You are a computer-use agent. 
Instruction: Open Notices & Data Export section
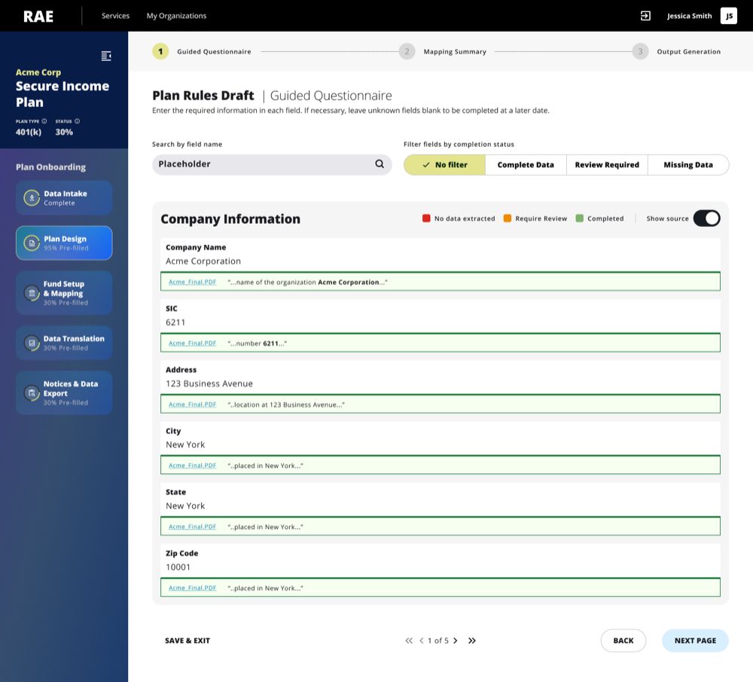click(64, 393)
